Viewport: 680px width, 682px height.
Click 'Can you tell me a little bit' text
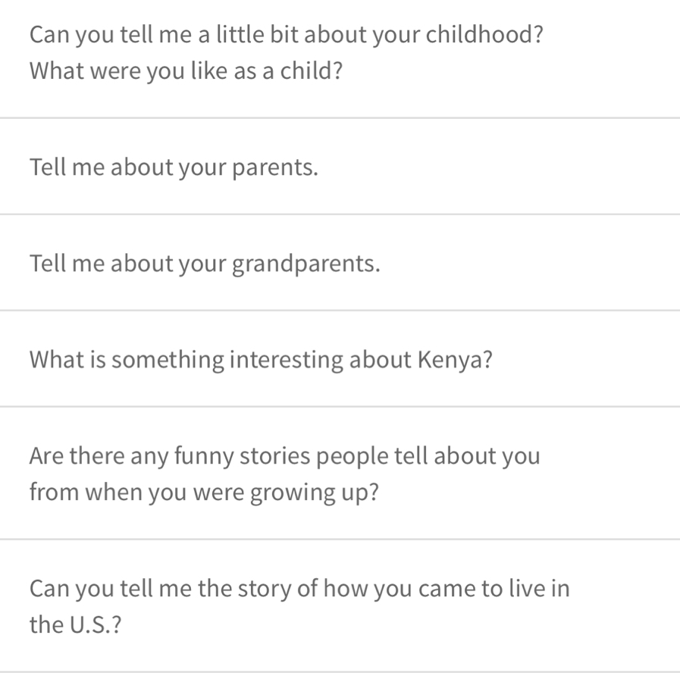[x=164, y=34]
